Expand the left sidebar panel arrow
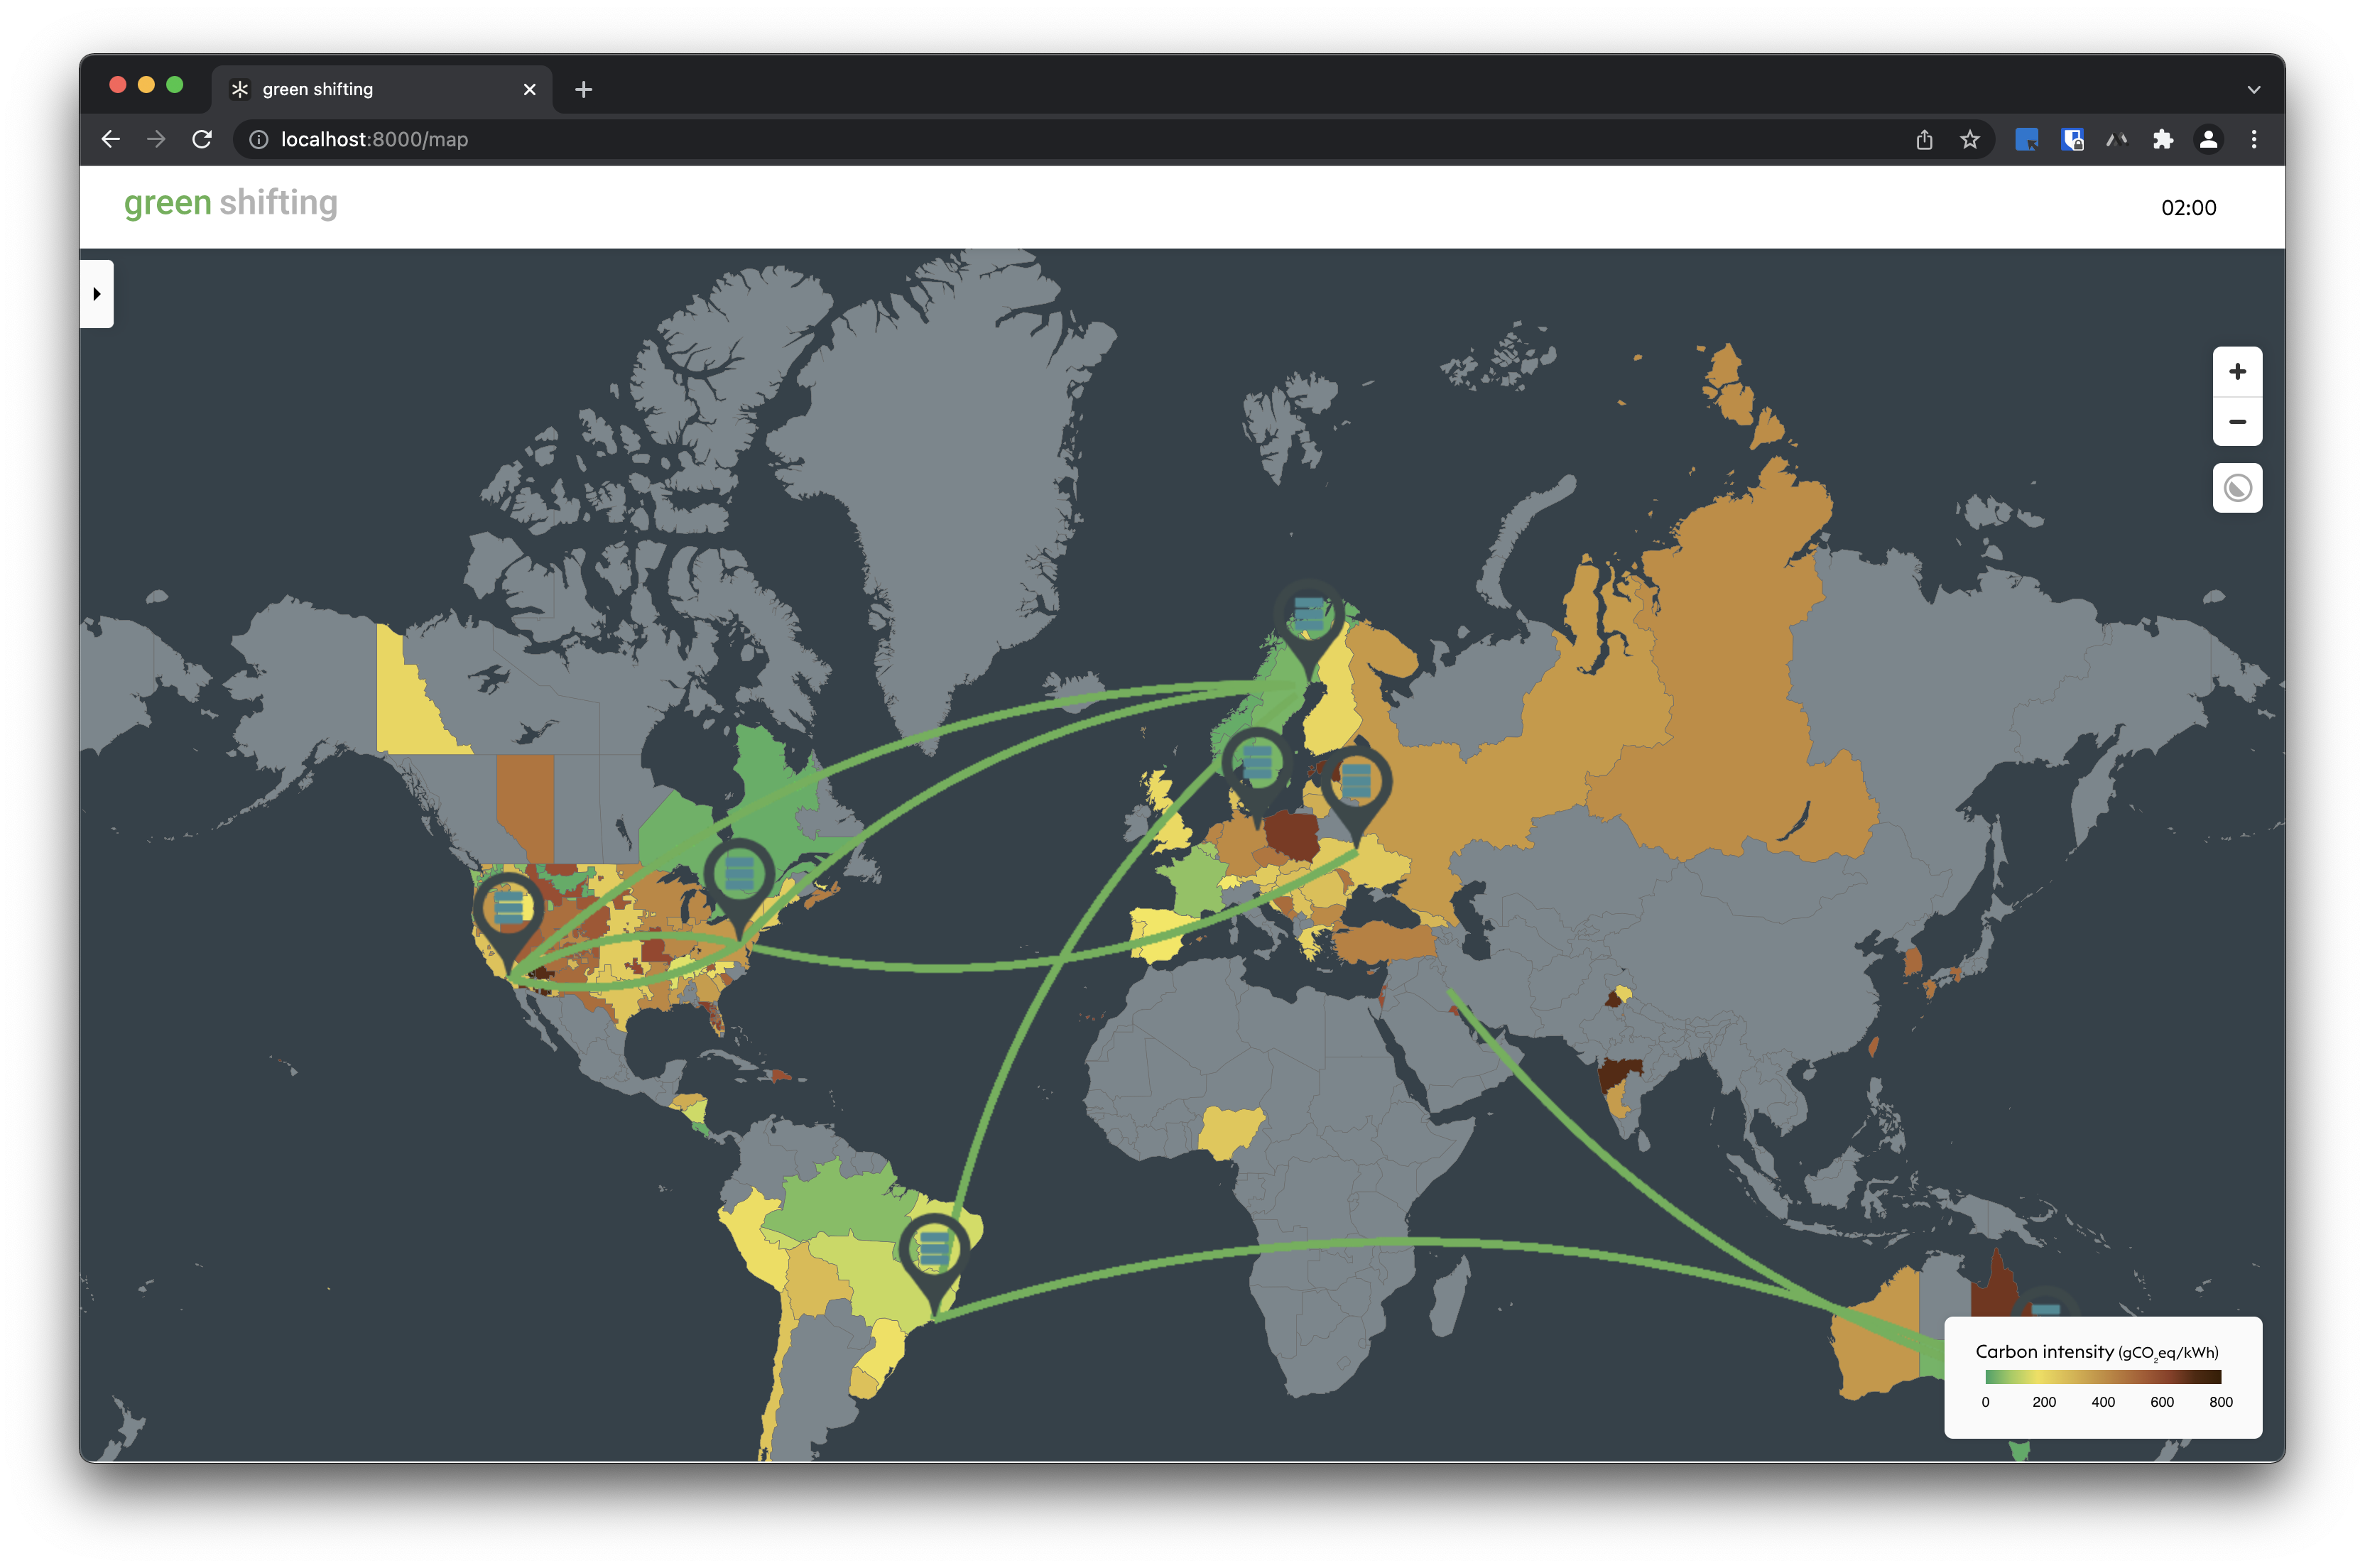2365x1568 pixels. (97, 294)
